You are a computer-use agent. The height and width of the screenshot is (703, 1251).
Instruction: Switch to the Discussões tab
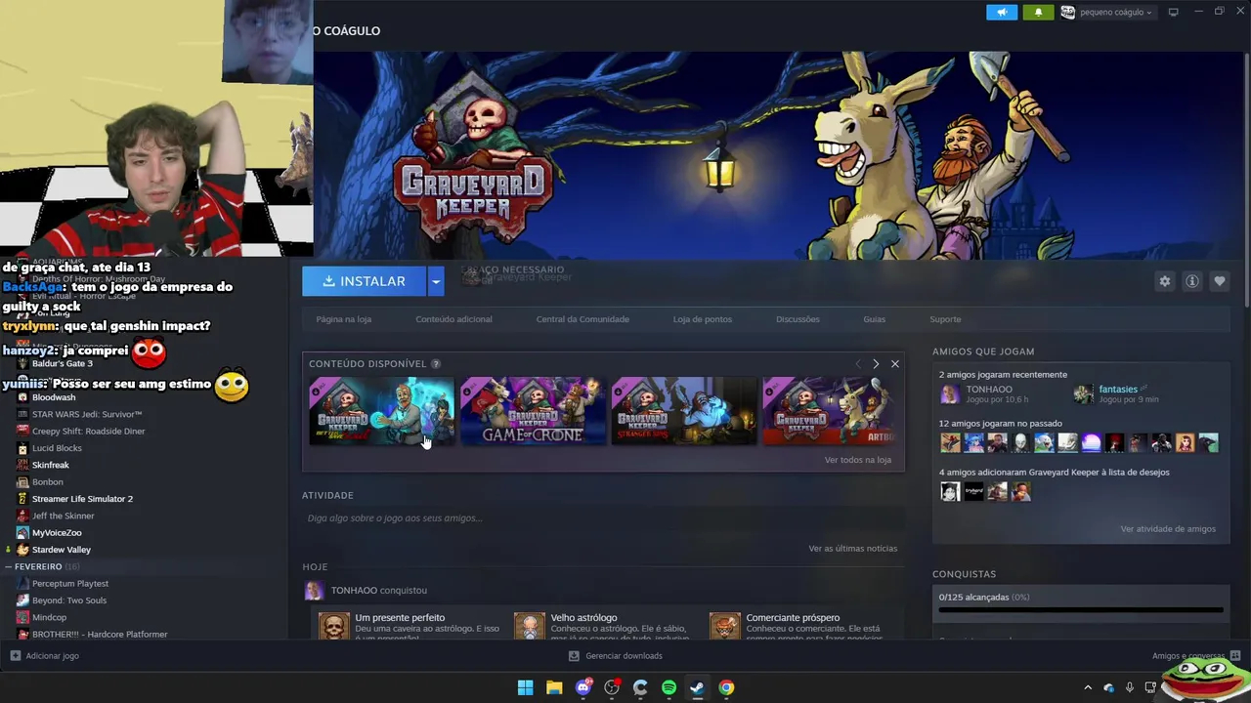798,319
